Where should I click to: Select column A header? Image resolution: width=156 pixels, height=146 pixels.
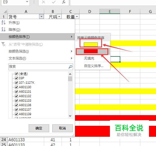(26, 12)
